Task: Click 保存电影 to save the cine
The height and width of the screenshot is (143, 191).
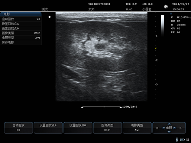Action: pyautogui.click(x=21, y=42)
